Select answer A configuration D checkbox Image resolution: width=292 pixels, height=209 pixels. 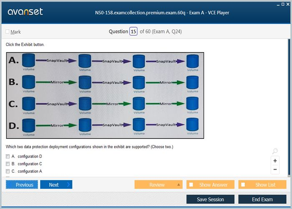coord(8,156)
